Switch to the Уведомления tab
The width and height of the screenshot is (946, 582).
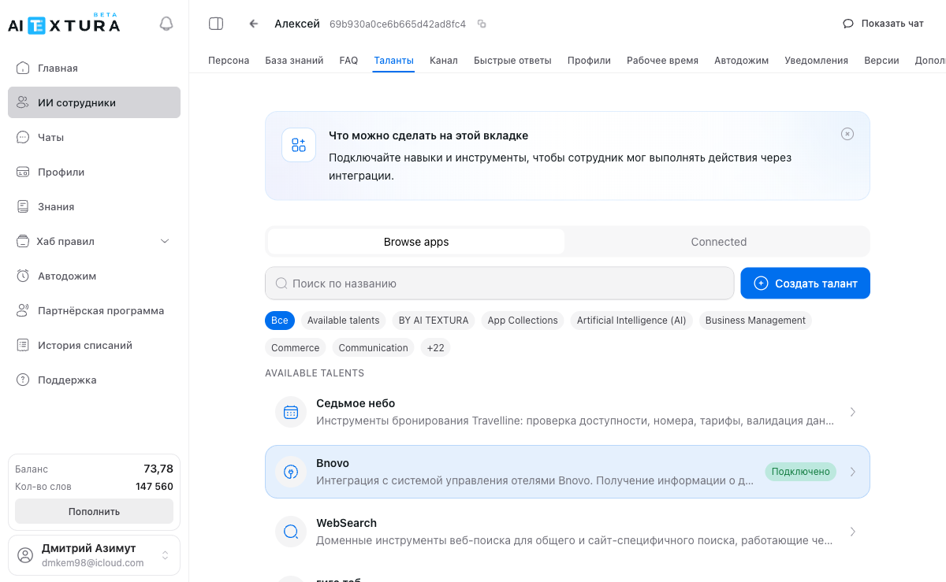[x=816, y=60]
